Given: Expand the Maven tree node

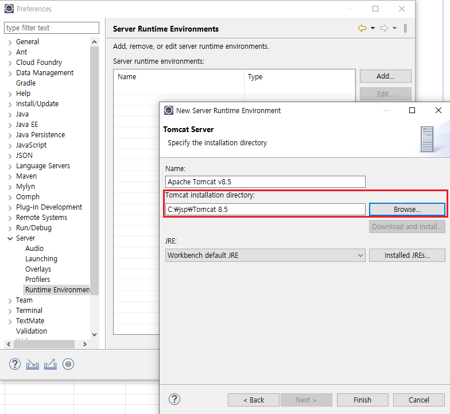Looking at the screenshot, I should tap(10, 177).
